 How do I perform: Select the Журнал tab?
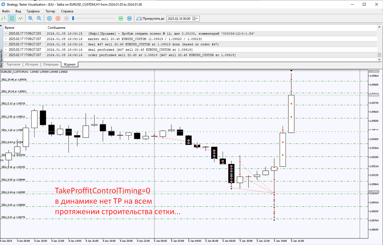(x=70, y=64)
